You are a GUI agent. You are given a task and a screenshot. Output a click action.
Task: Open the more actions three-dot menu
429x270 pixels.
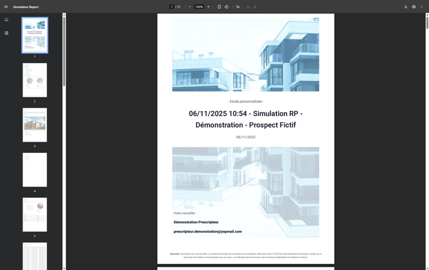point(422,7)
